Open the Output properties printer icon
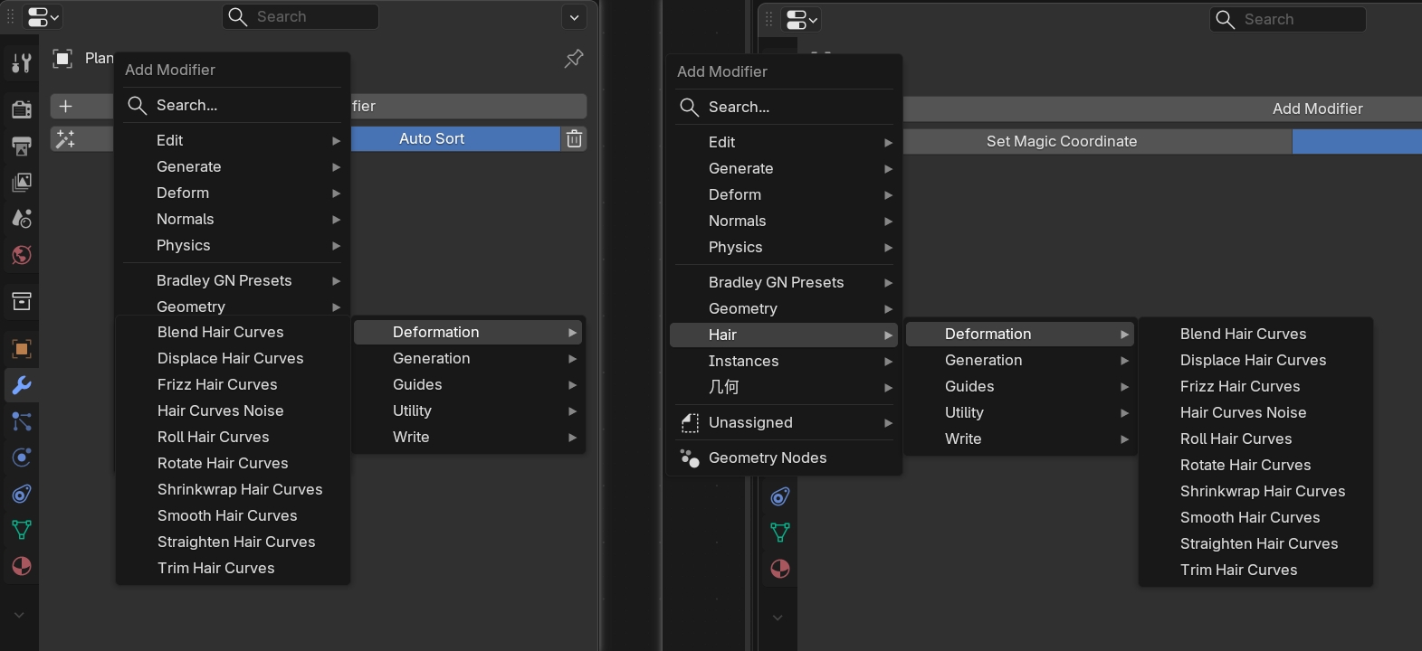This screenshot has width=1422, height=651. pyautogui.click(x=21, y=146)
